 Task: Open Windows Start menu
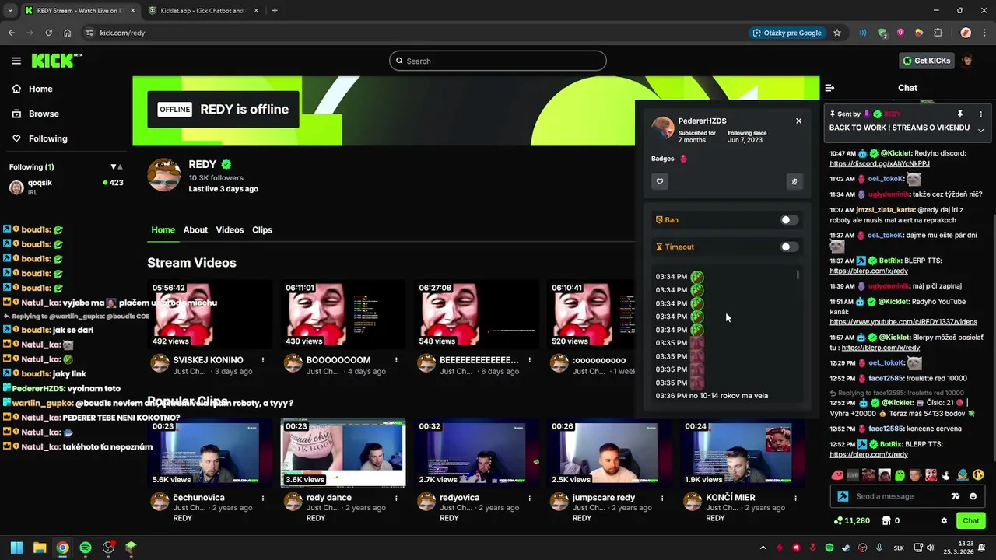coord(16,548)
